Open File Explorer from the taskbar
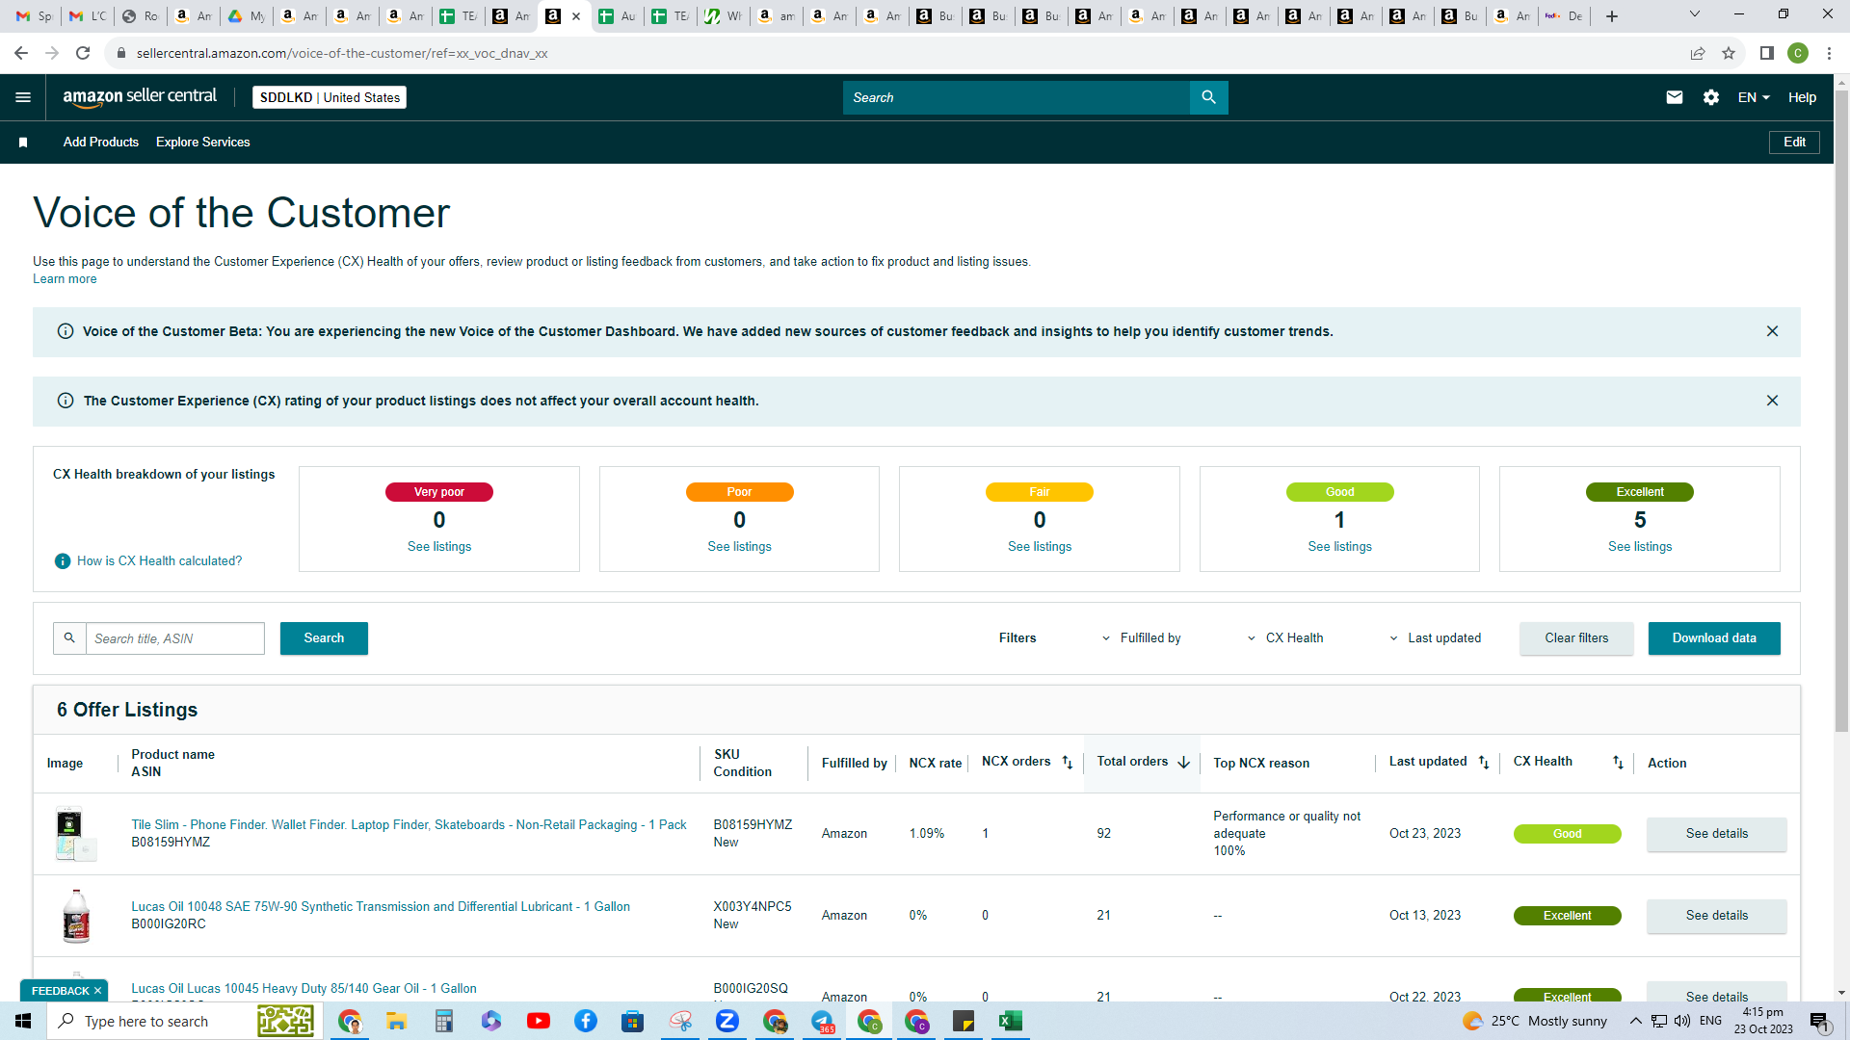 (x=396, y=1021)
